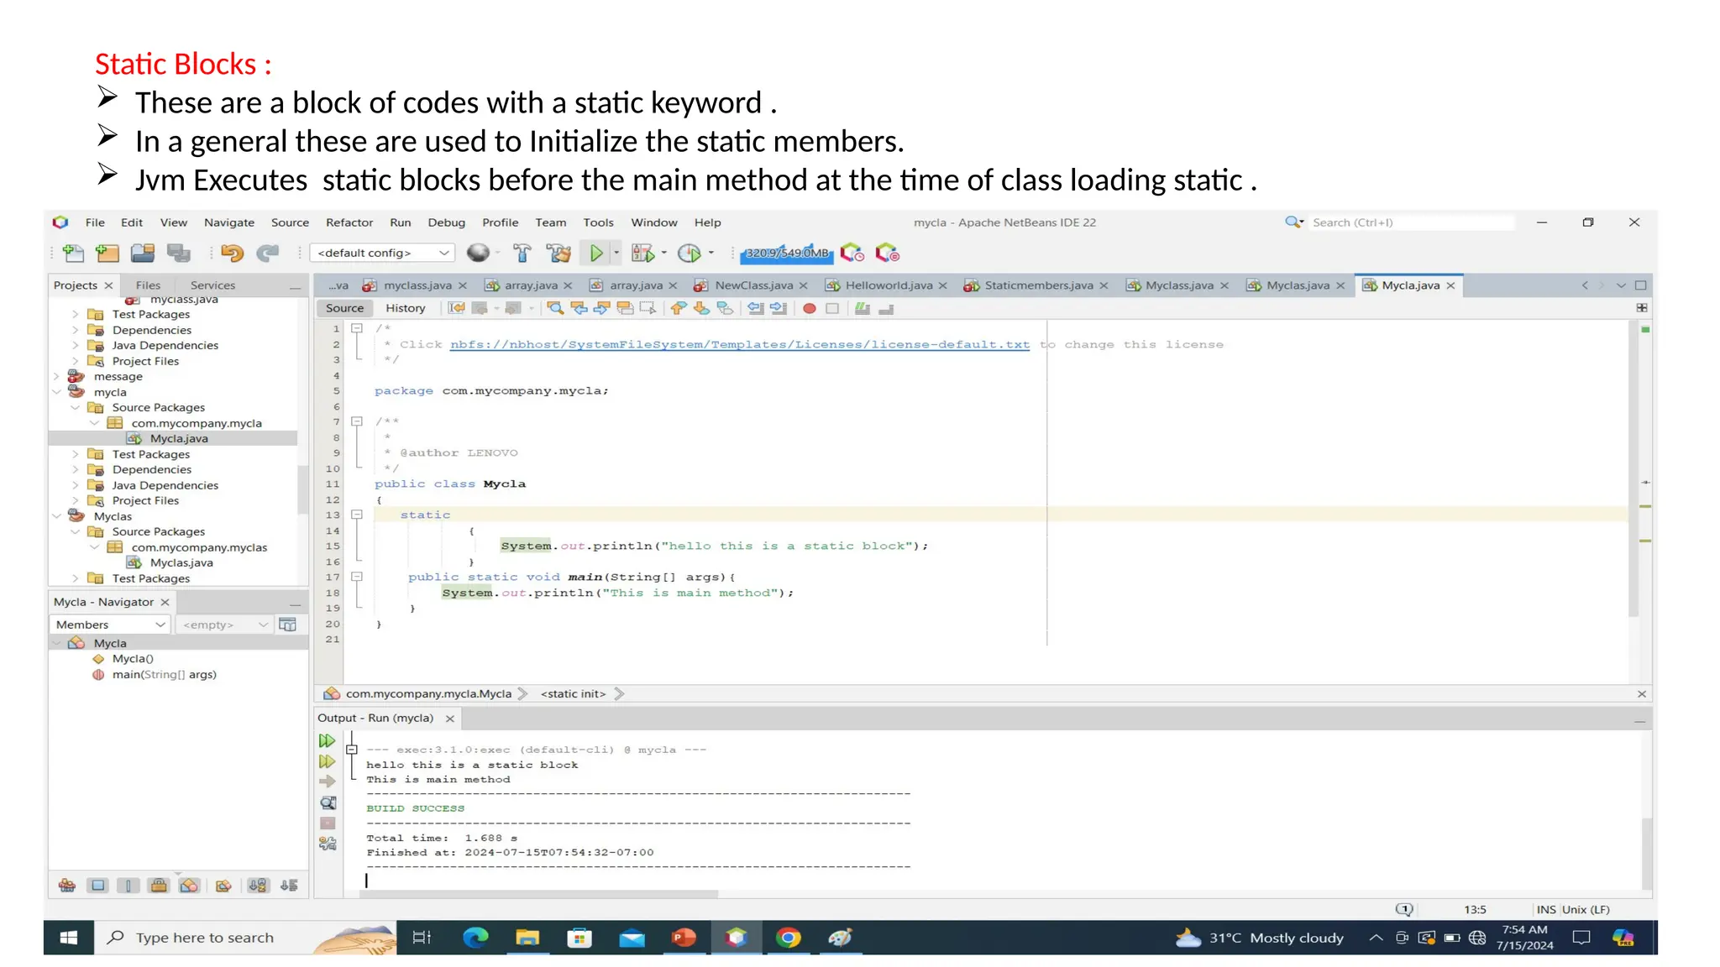Click the Undo arrow in toolbar
The width and height of the screenshot is (1720, 967).
tap(232, 253)
